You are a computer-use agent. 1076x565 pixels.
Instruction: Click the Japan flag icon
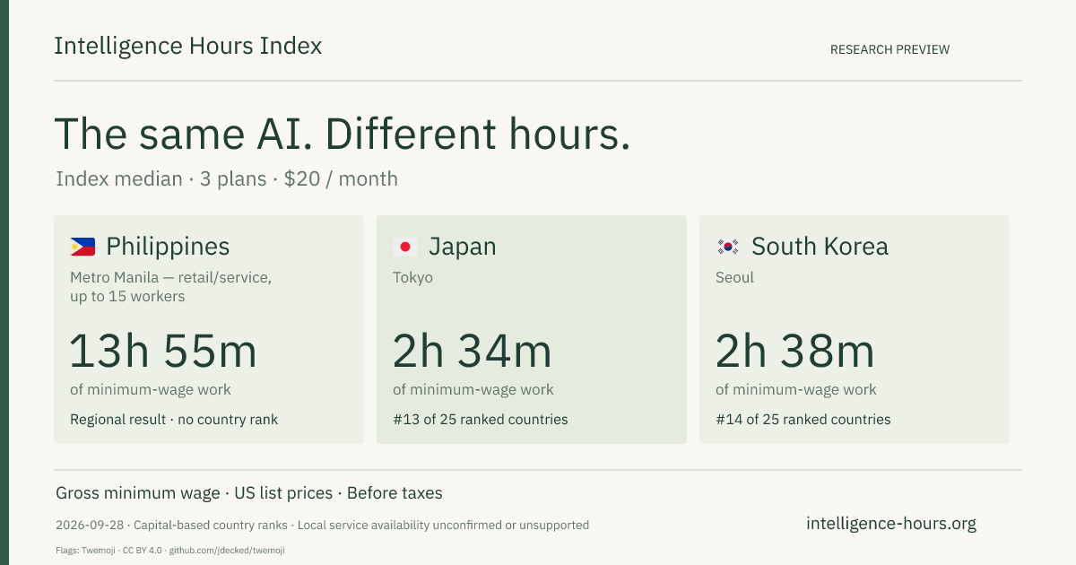[x=405, y=247]
